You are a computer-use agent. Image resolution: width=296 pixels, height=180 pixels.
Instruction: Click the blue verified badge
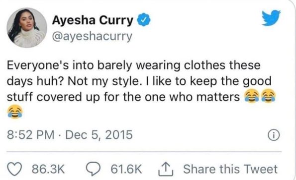[143, 19]
